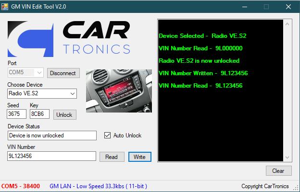The image size is (300, 192).
Task: Click the Read button
Action: 112,157
